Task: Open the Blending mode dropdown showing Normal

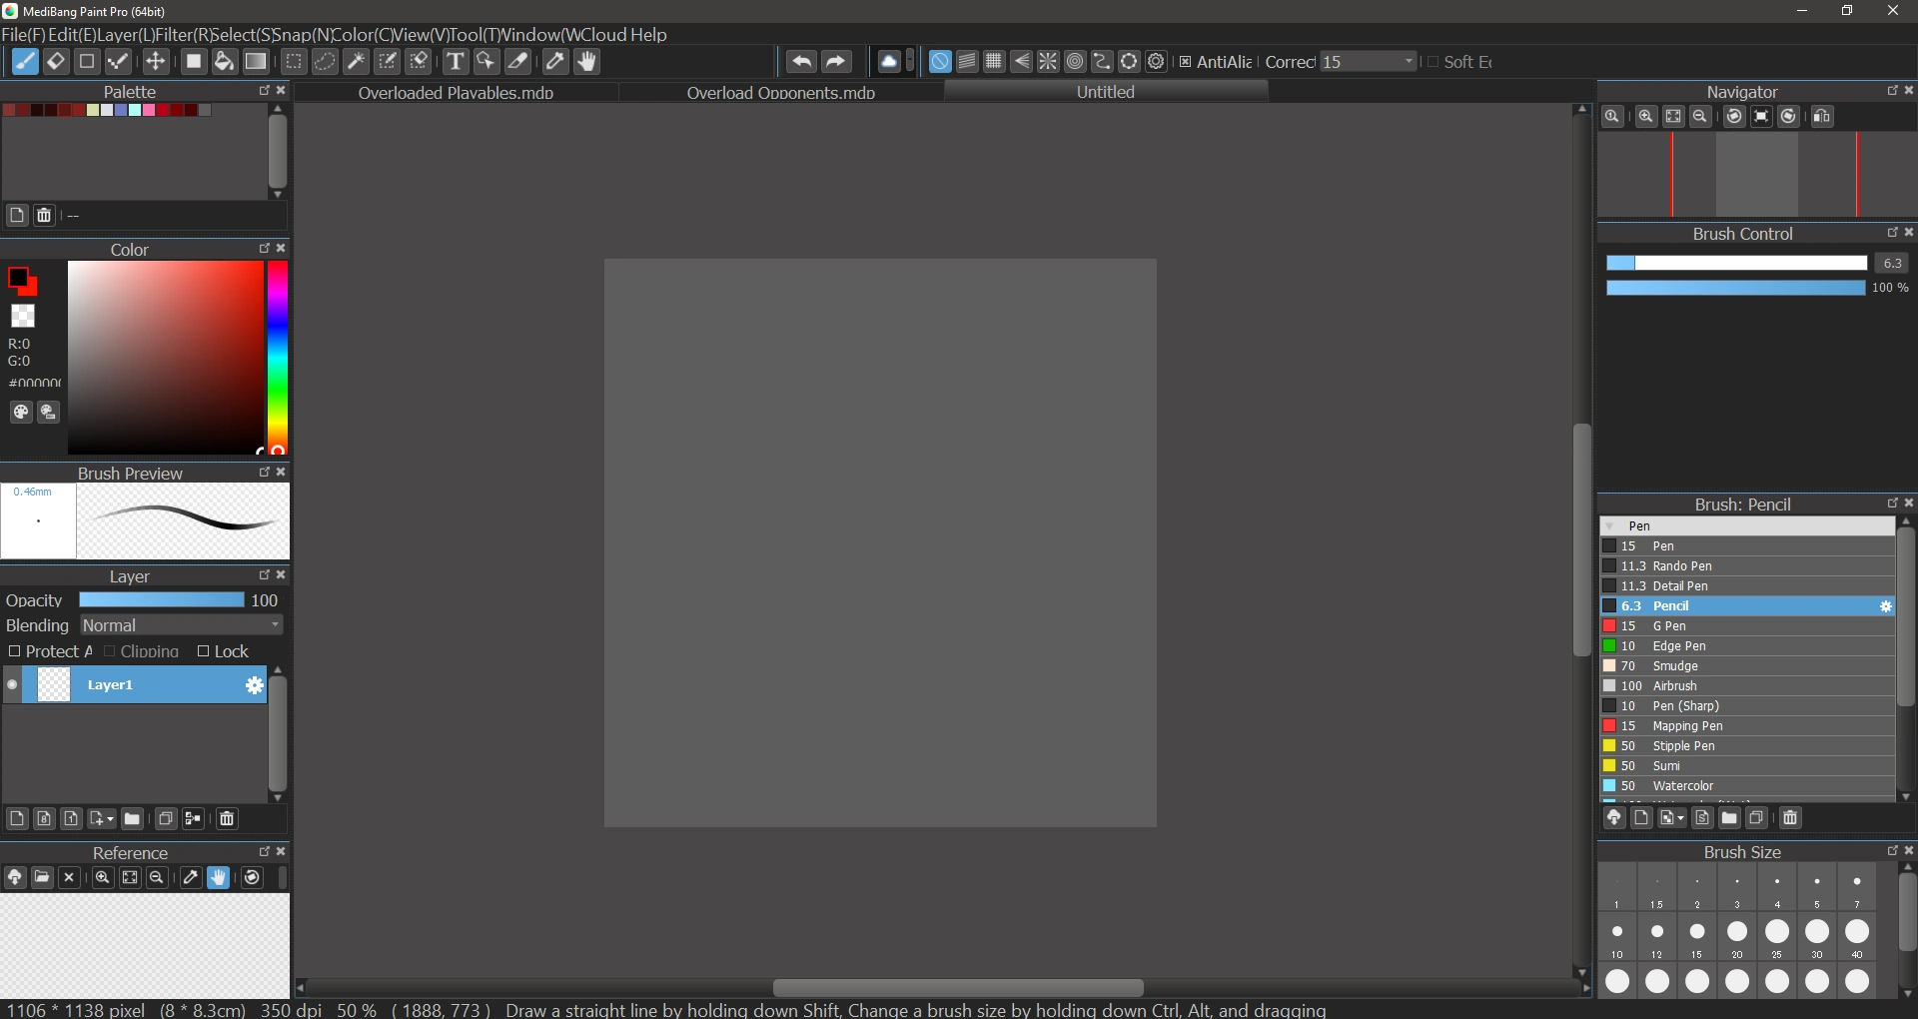Action: [x=181, y=625]
